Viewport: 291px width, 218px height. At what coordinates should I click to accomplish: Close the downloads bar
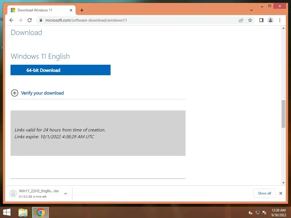point(280,193)
